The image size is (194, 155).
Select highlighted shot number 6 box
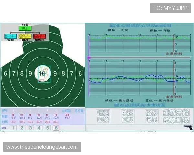point(55,128)
